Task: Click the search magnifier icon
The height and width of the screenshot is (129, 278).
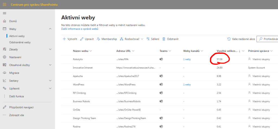Action: pyautogui.click(x=261, y=39)
